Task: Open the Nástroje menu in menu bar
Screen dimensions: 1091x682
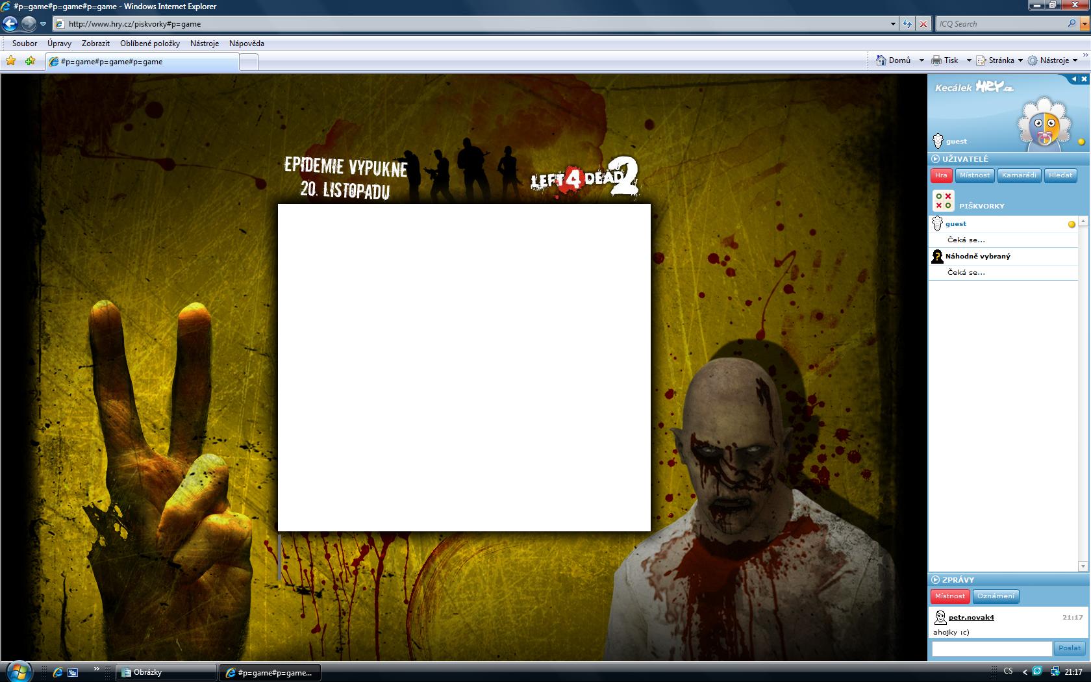Action: point(205,44)
